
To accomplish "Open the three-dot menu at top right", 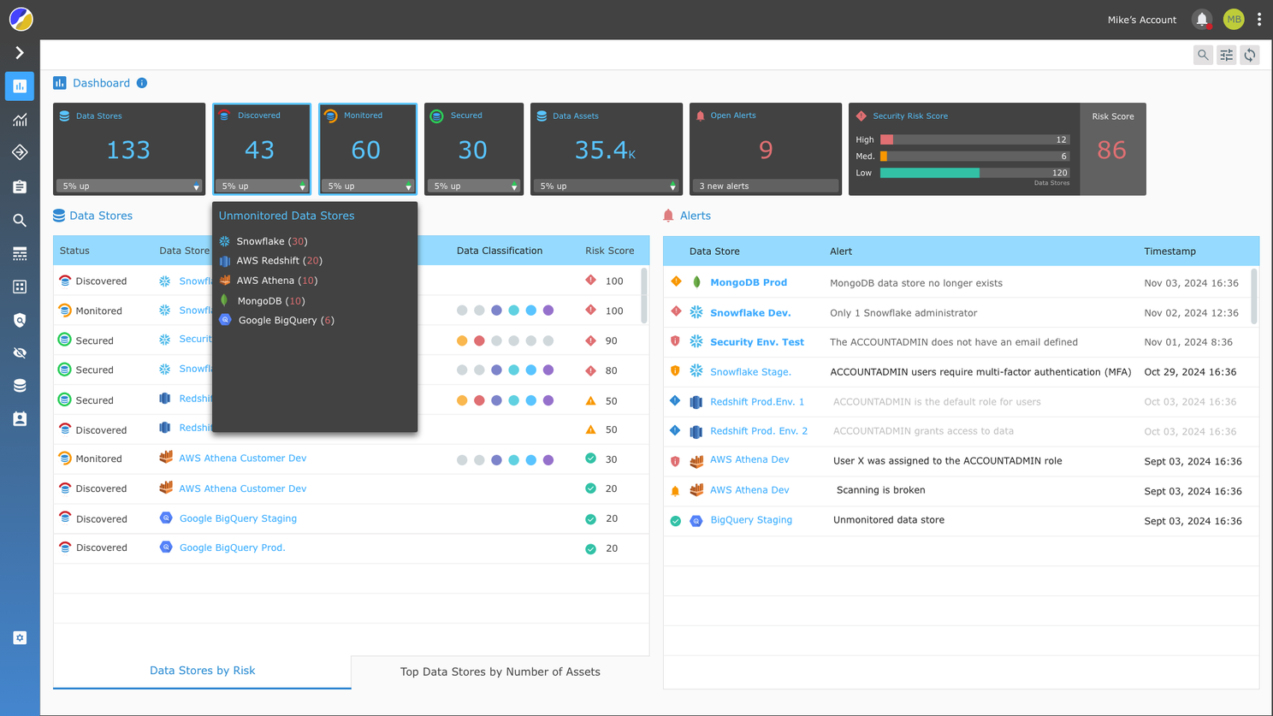I will point(1259,19).
